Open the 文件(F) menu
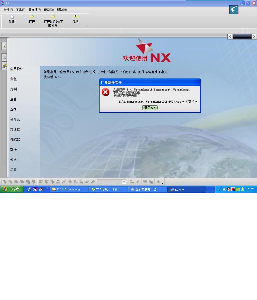This screenshot has width=257, height=300. pos(8,10)
